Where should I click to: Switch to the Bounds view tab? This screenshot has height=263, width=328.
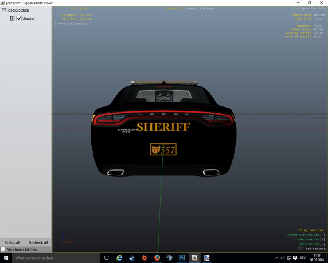190,9
